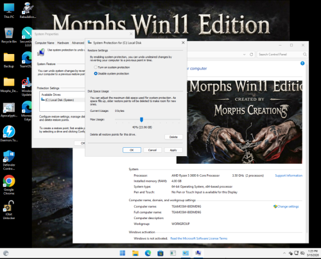Open Defender Control desktop icon

[x=9, y=160]
